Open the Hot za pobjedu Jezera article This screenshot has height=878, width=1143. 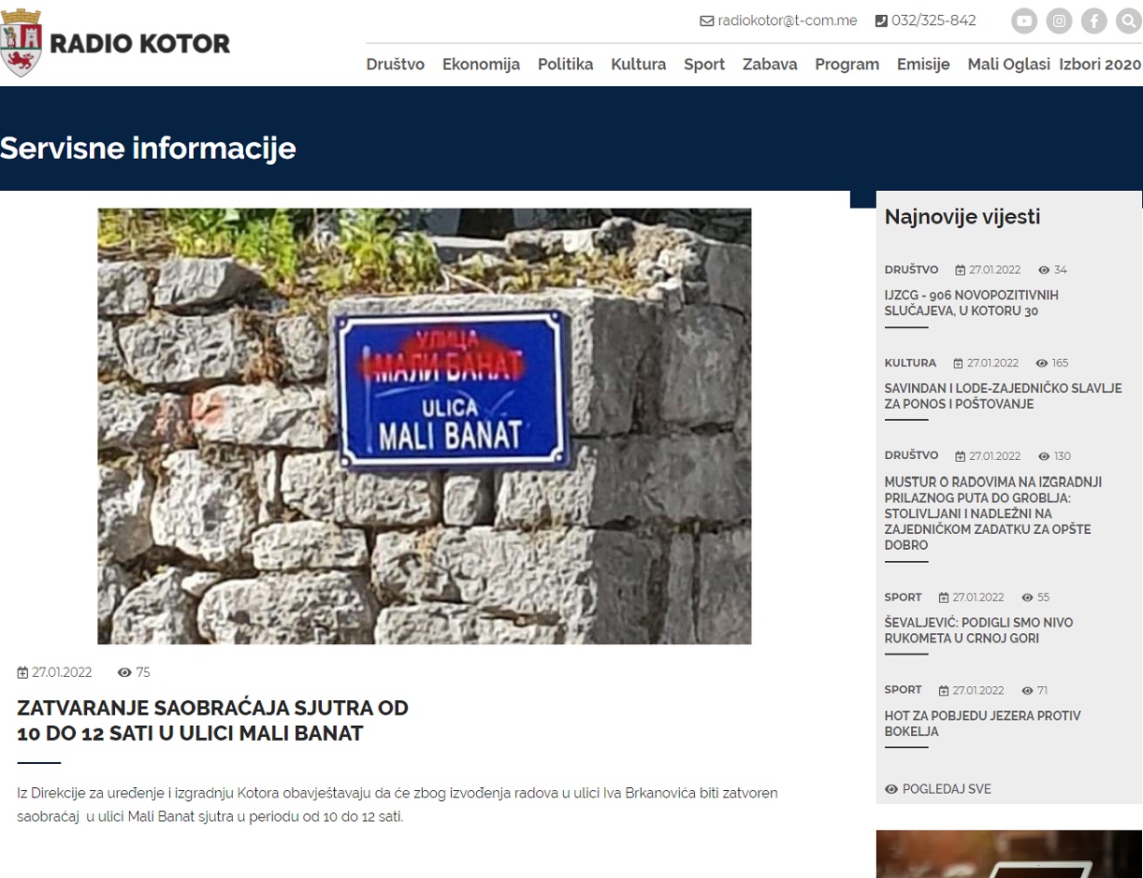coord(983,724)
